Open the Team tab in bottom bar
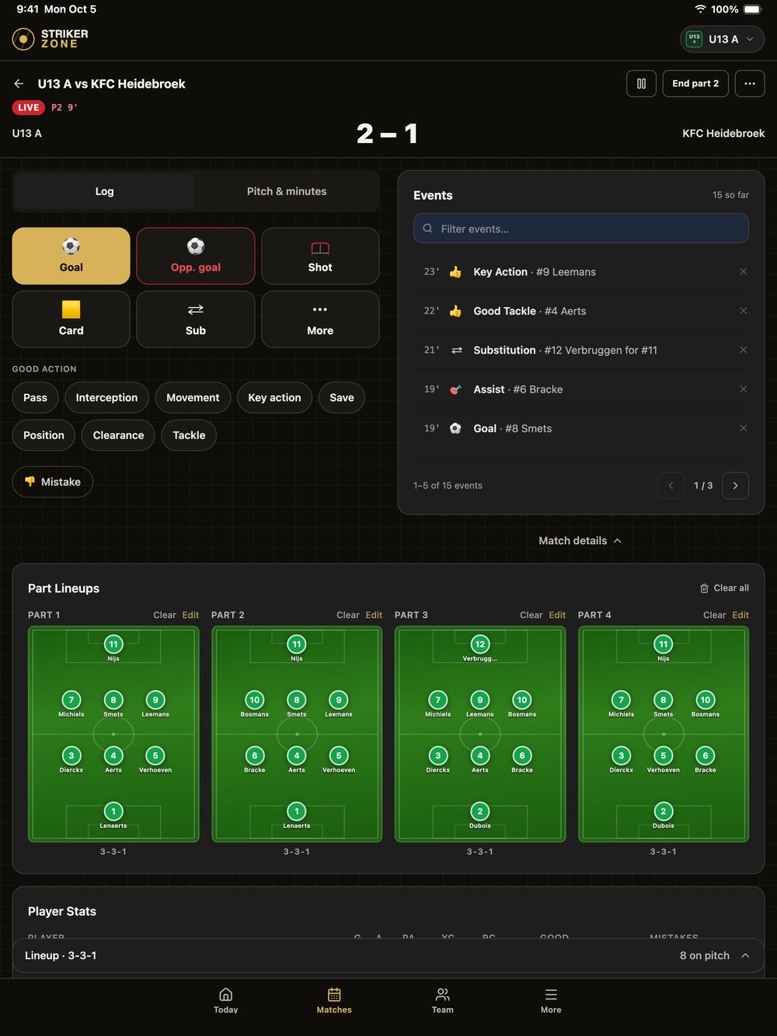 pyautogui.click(x=443, y=1000)
